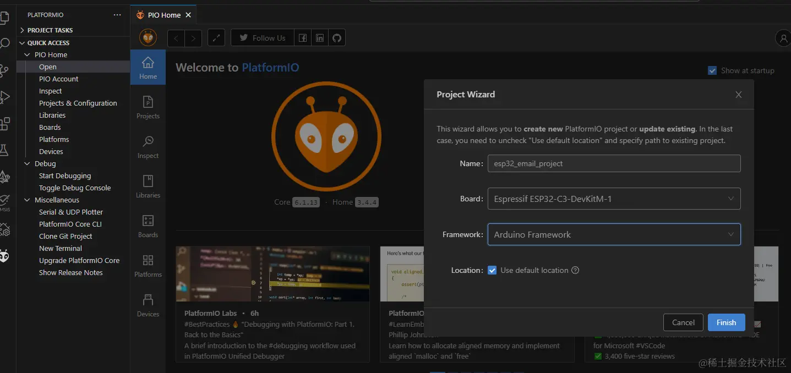Open Projects in the PIO side navigation
Screen dimensions: 791x373
coord(148,107)
